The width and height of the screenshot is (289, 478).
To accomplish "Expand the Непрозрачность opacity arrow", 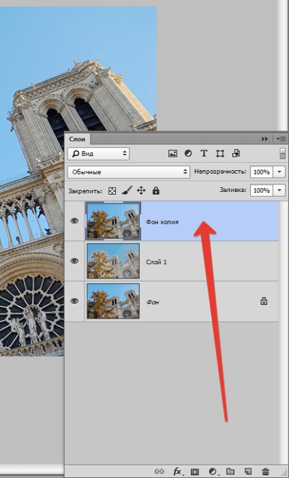I will [279, 172].
